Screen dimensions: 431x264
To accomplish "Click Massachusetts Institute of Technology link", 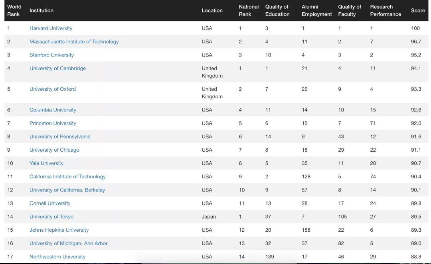I will [74, 42].
